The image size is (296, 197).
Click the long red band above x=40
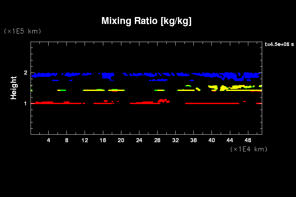[x=212, y=103]
